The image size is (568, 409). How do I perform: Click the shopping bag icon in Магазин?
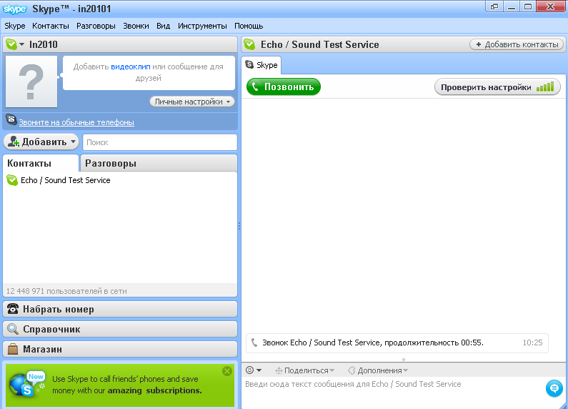coord(13,349)
